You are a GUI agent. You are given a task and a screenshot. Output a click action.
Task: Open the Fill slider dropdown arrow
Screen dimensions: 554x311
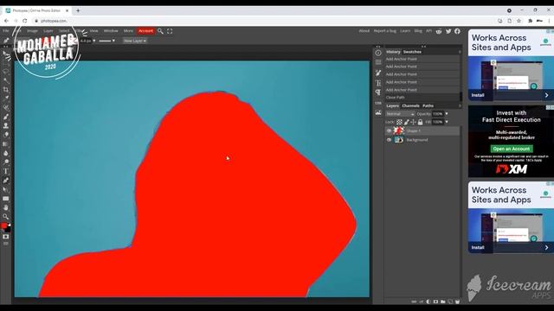pyautogui.click(x=447, y=122)
